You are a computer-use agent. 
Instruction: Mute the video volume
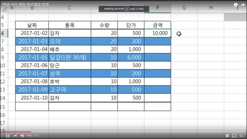coord(22,135)
